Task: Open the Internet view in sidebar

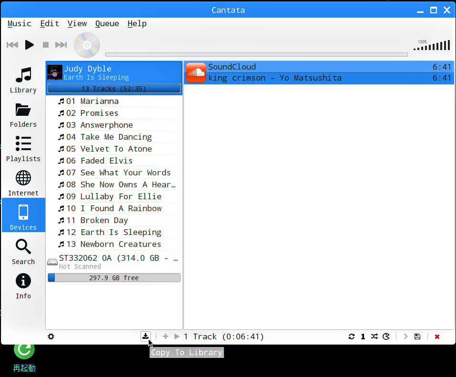Action: coord(23,183)
